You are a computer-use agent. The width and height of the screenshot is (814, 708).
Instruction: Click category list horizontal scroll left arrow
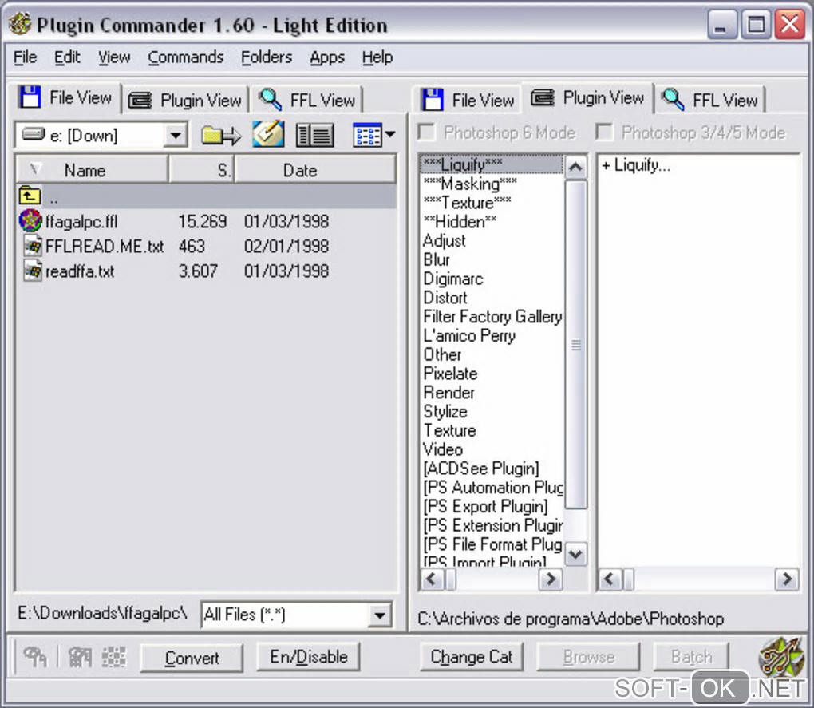click(x=432, y=579)
